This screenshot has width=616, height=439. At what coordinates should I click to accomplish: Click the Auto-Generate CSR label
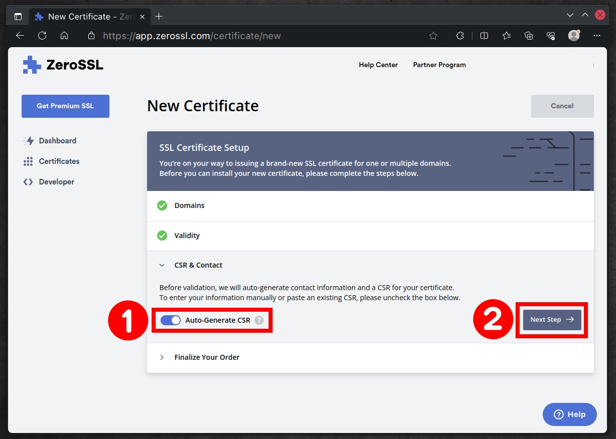[218, 320]
